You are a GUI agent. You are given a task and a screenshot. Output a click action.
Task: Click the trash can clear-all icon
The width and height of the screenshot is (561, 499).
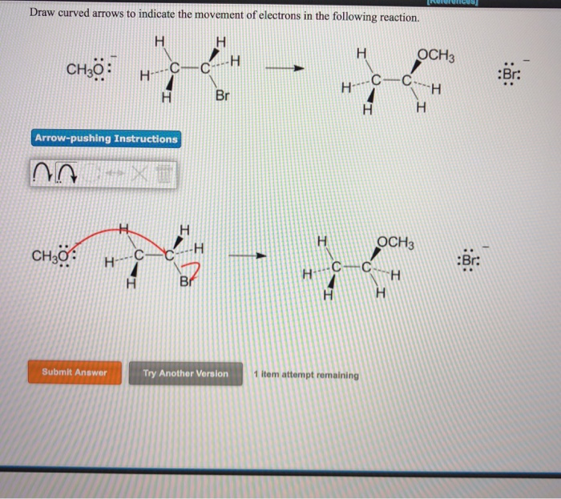point(163,174)
